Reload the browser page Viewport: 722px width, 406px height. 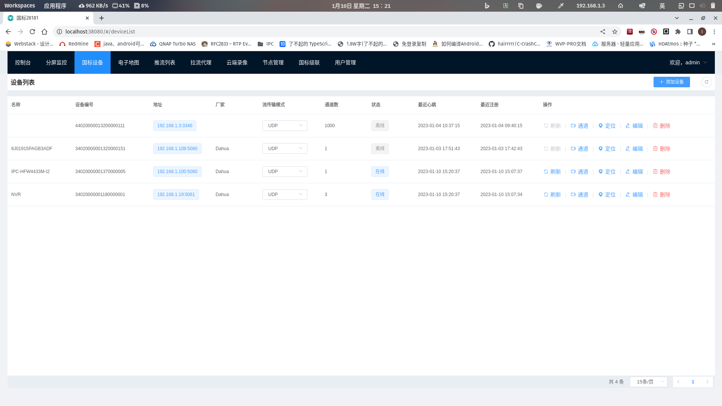(32, 32)
